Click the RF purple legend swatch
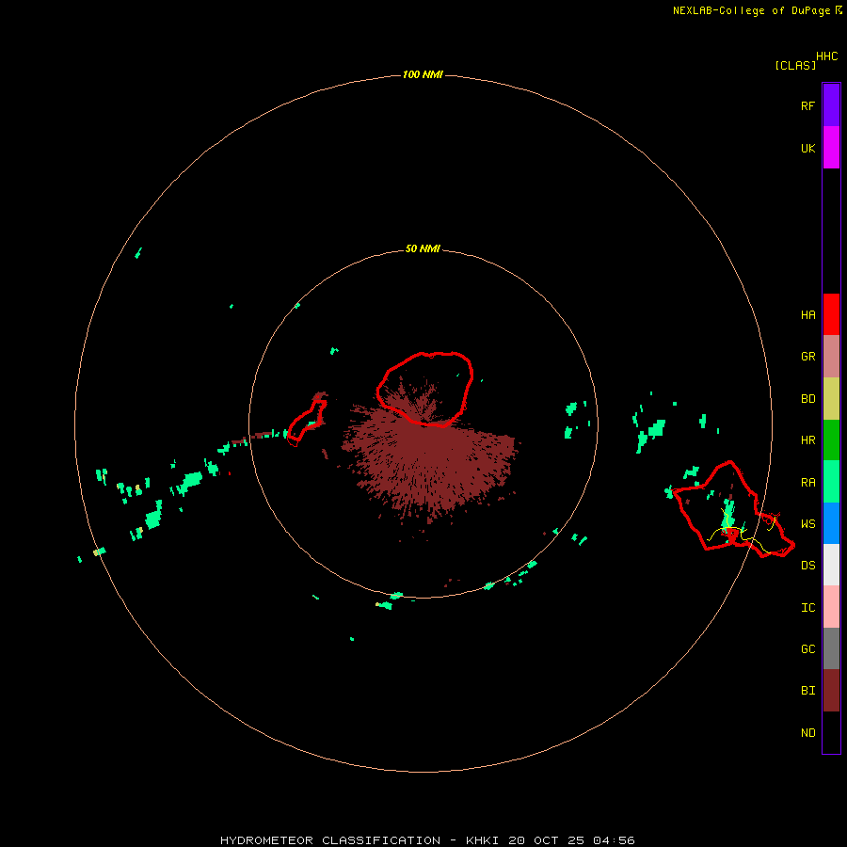847x847 pixels. click(831, 105)
